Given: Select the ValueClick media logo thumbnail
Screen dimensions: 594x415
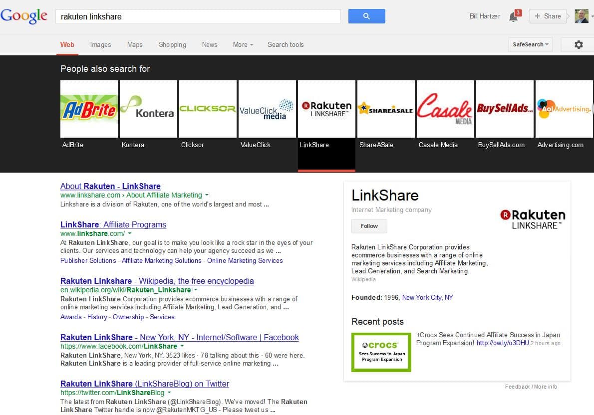Looking at the screenshot, I should (x=267, y=109).
